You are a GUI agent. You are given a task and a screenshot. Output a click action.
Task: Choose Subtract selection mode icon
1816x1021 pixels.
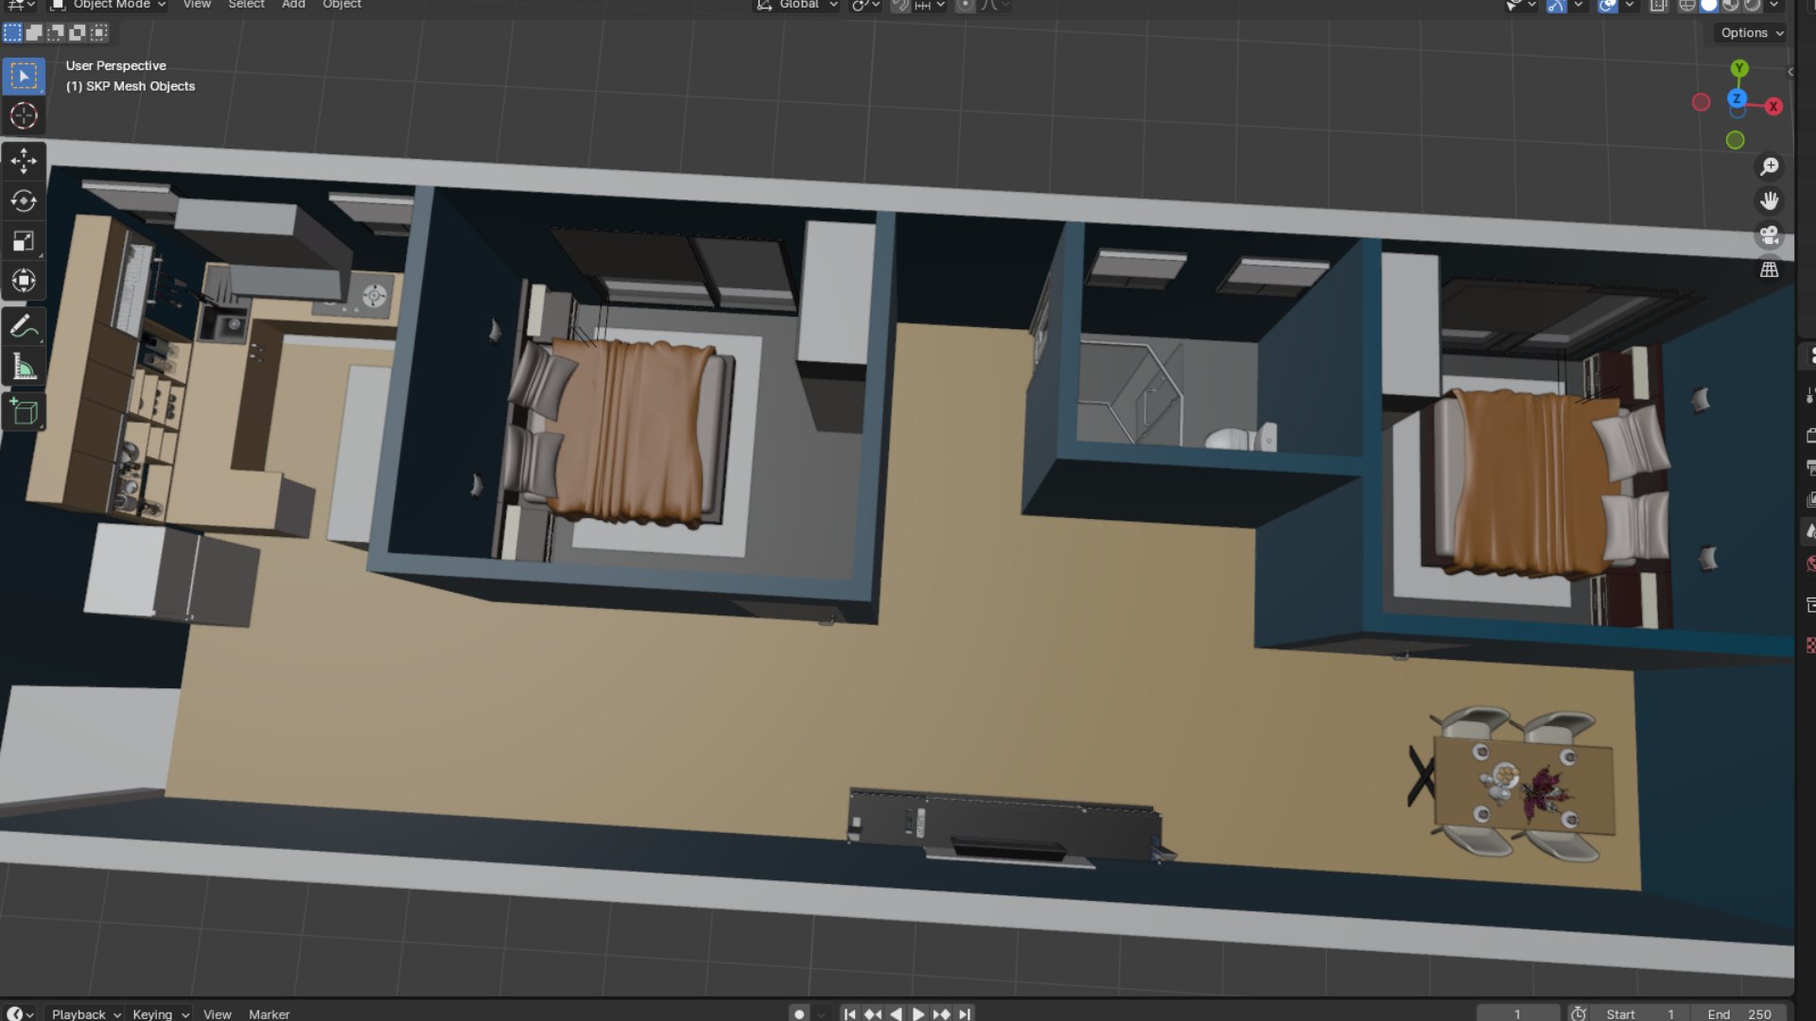pyautogui.click(x=56, y=33)
